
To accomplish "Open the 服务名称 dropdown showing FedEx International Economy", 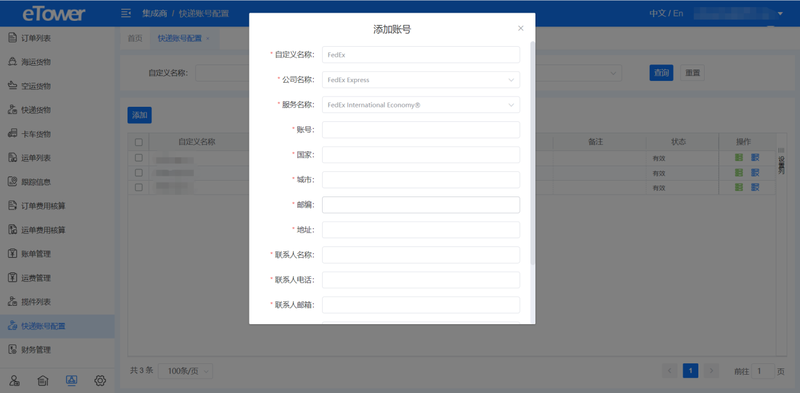I will click(x=421, y=105).
